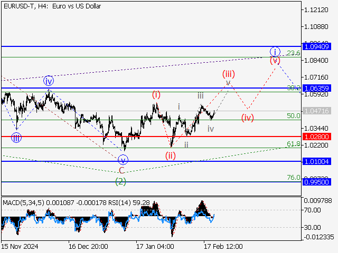
Task: Select the red (i) wave label
Action: point(156,95)
